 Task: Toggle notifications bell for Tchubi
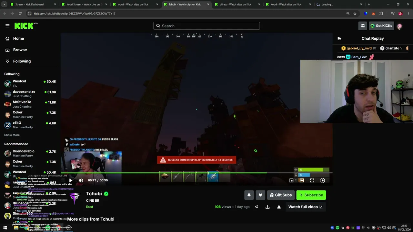click(249, 195)
